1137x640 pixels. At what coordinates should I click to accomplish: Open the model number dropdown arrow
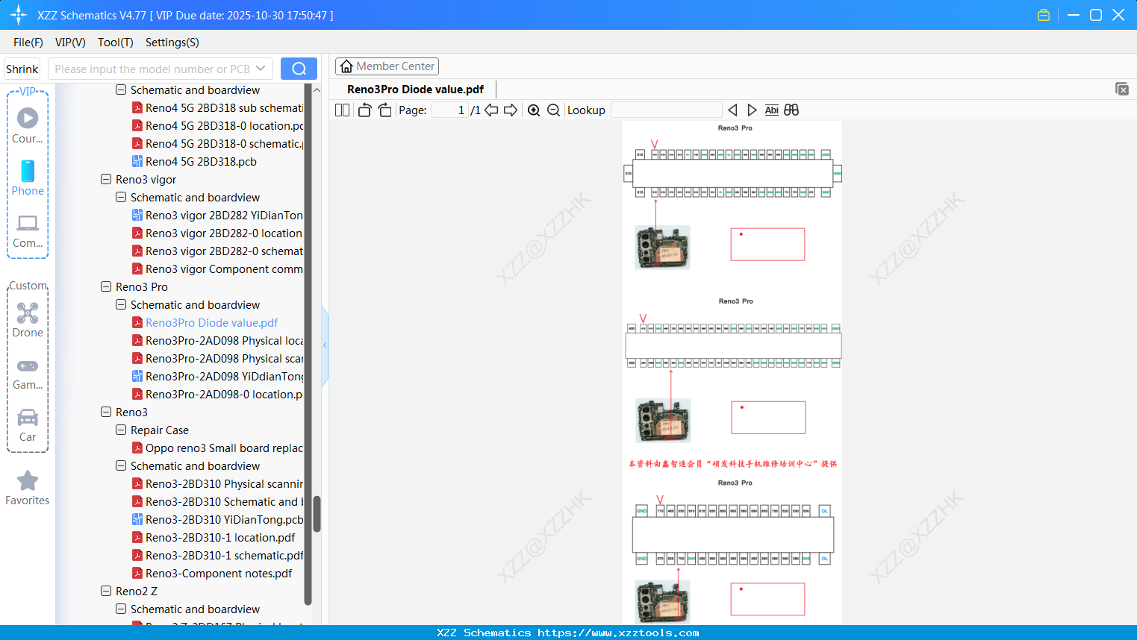(261, 69)
